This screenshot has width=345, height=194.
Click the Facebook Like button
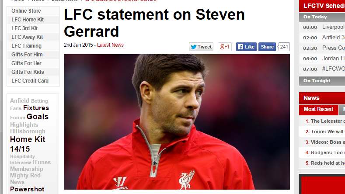tap(246, 47)
